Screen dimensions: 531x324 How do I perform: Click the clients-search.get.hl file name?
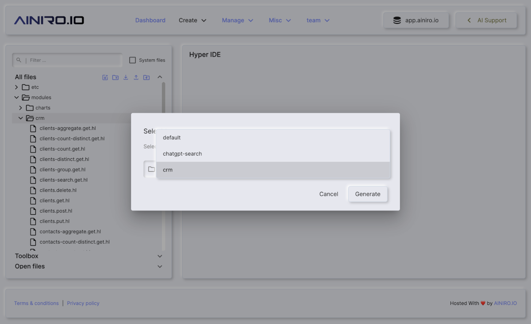[x=64, y=180]
